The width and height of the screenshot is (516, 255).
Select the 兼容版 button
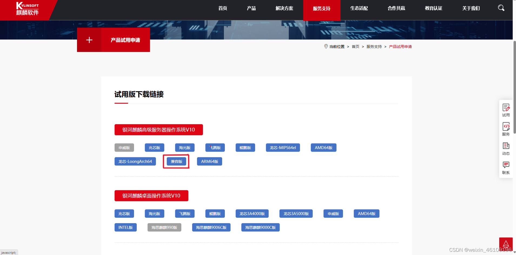177,161
